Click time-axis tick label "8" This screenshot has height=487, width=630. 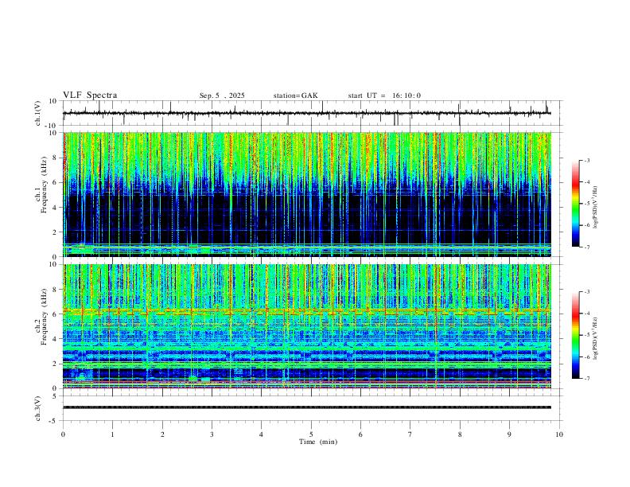pos(460,434)
